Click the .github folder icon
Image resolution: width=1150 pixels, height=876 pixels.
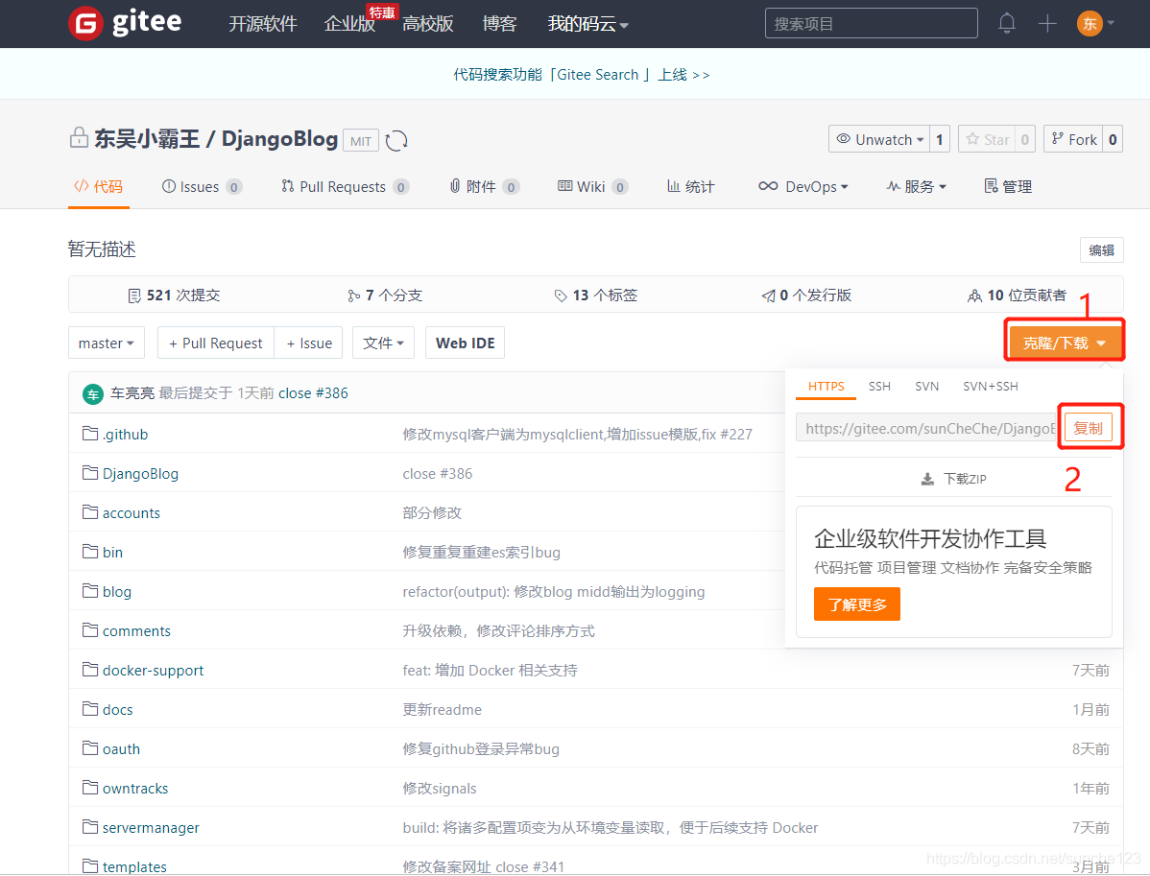click(90, 434)
